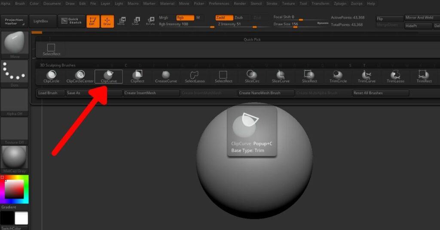This screenshot has height=230, width=440.
Task: Choose the ClipCurve brush
Action: [109, 76]
